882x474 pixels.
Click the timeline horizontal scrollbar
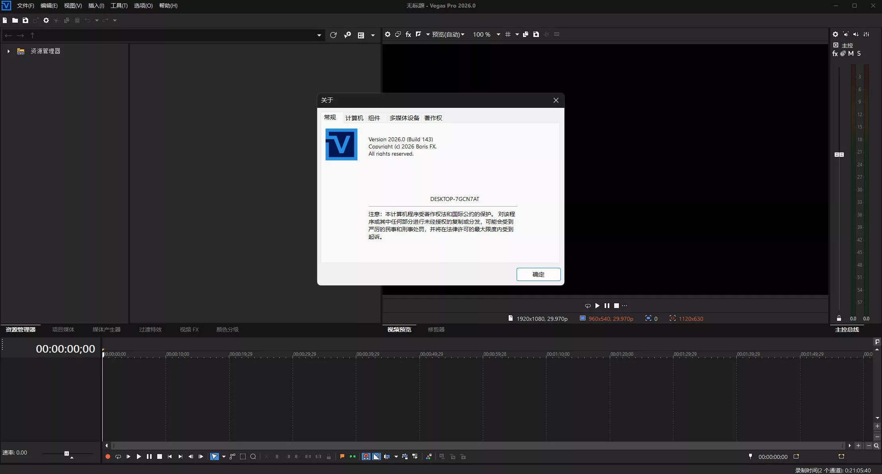[478, 446]
